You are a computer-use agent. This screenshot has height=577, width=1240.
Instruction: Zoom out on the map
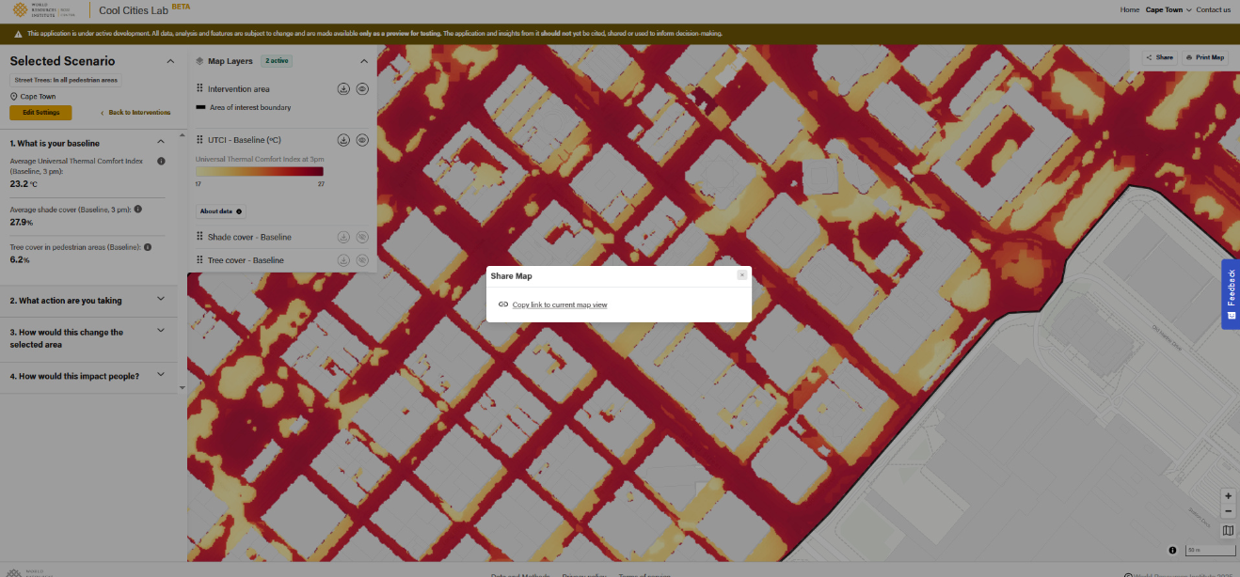pos(1228,511)
